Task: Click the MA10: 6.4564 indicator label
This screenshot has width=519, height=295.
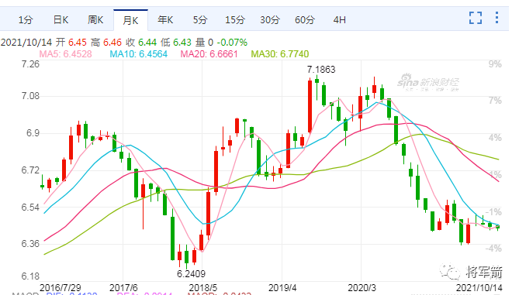Action: pos(139,54)
